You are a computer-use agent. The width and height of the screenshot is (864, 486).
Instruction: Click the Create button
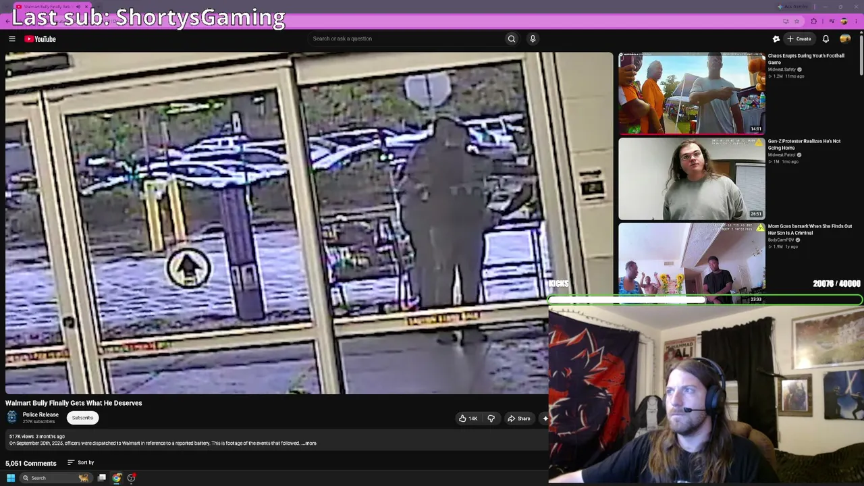[x=799, y=39]
